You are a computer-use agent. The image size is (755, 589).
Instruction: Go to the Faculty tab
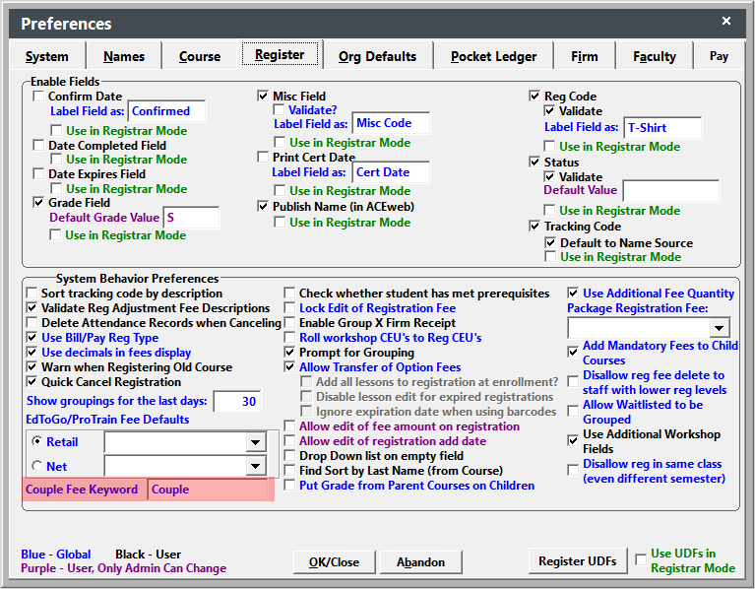coord(655,56)
